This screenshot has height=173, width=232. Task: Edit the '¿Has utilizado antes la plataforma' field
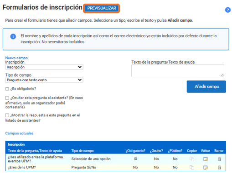click(206, 159)
